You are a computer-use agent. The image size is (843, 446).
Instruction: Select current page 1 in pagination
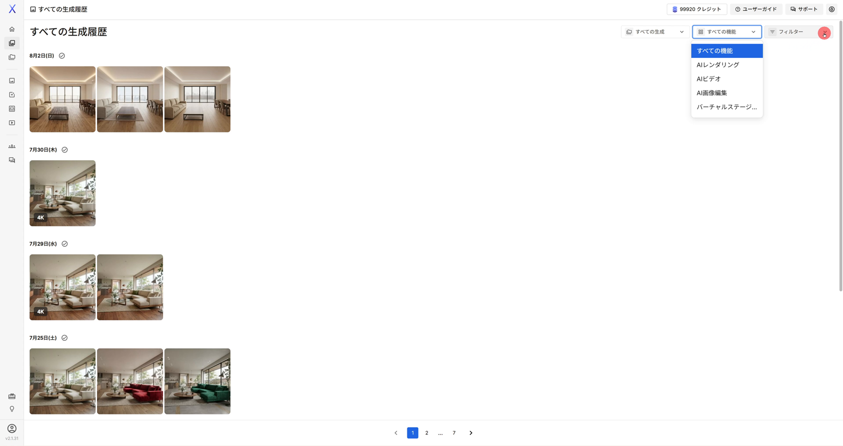[413, 433]
